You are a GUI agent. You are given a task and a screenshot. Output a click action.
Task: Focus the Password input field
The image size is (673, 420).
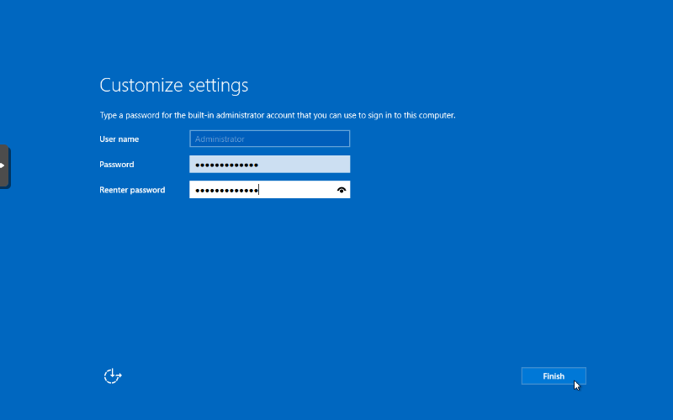point(269,165)
